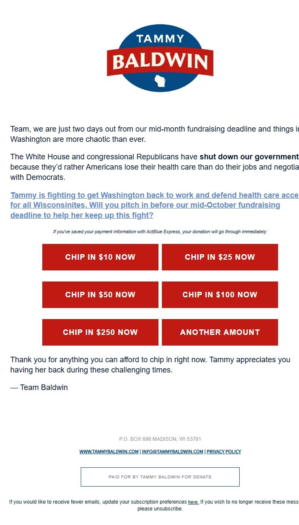The width and height of the screenshot is (299, 525).
Task: Open the PRIVACY POLICY link
Action: [x=224, y=452]
